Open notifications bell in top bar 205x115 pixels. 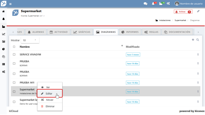(153, 4)
